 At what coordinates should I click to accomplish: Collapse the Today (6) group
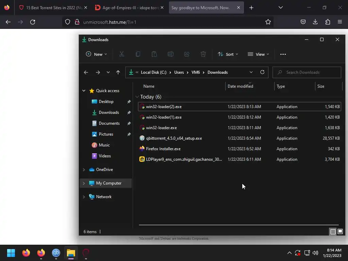tap(137, 97)
